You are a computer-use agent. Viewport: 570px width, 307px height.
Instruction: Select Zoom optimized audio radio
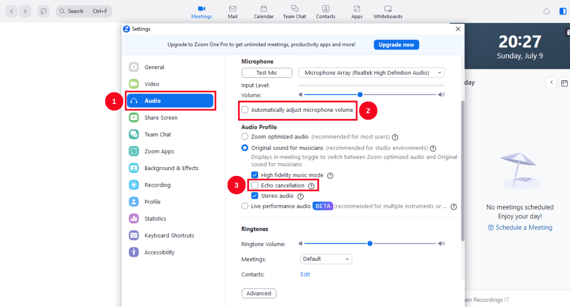(x=245, y=137)
